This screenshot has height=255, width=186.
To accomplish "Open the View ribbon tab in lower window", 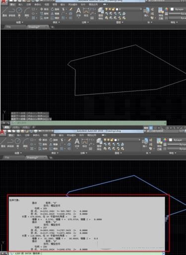I will pos(45,135).
